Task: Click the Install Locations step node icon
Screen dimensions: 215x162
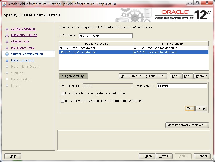Action: coord(7,60)
